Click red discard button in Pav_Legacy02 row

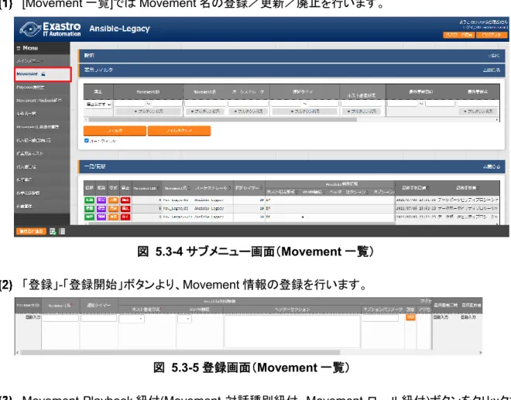(125, 208)
